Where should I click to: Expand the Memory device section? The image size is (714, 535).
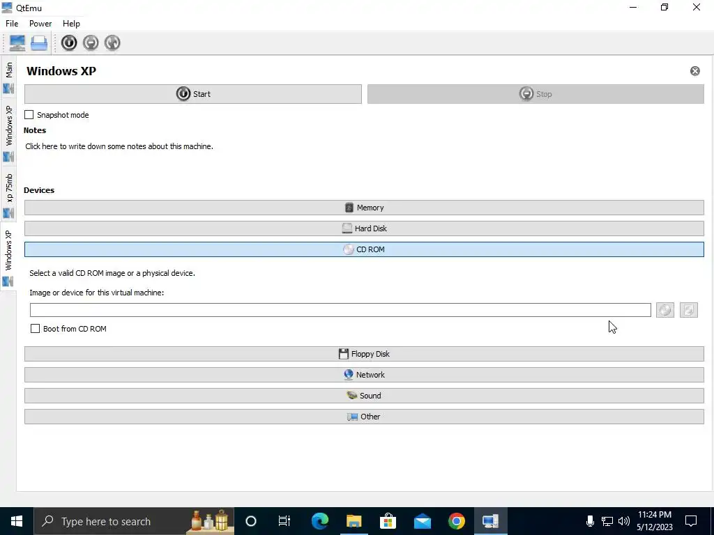click(364, 208)
